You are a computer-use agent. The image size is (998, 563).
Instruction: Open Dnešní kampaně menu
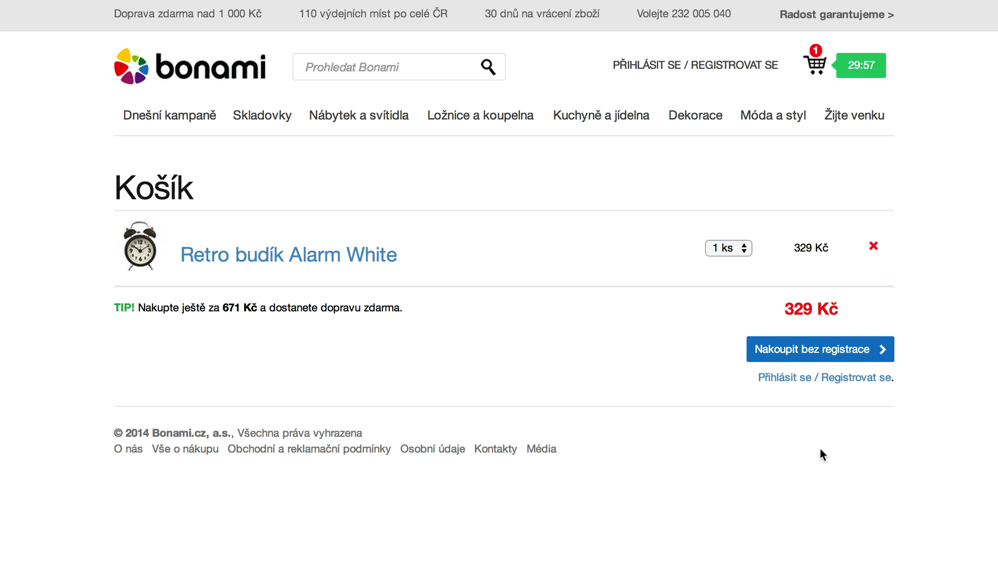170,115
